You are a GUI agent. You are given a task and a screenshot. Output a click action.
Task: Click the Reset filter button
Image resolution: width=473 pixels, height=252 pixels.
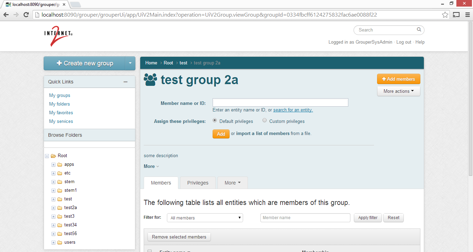pyautogui.click(x=393, y=218)
